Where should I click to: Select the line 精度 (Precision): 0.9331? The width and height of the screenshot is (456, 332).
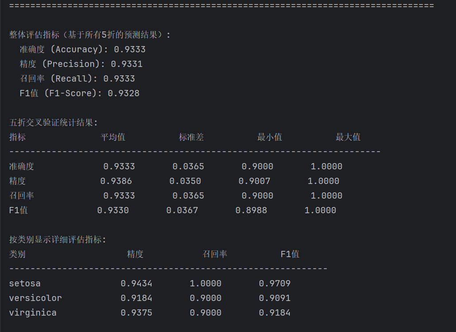[81, 64]
